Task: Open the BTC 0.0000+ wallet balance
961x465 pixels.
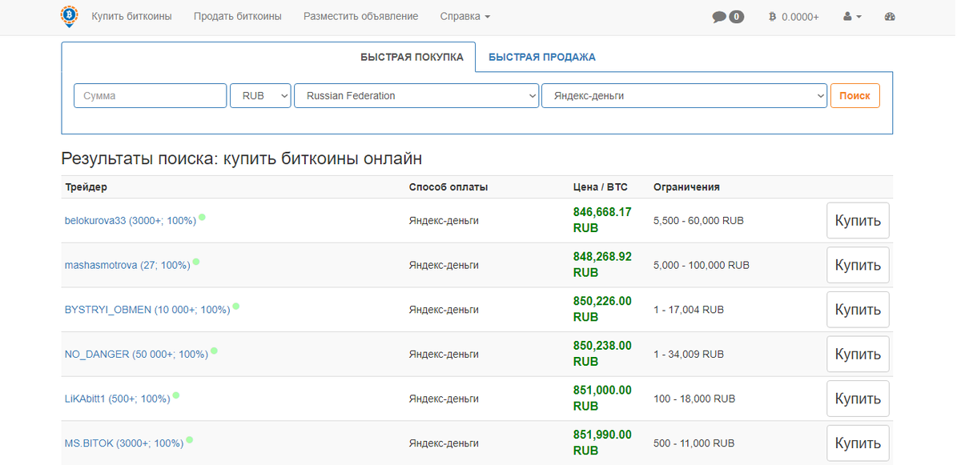Action: tap(793, 15)
